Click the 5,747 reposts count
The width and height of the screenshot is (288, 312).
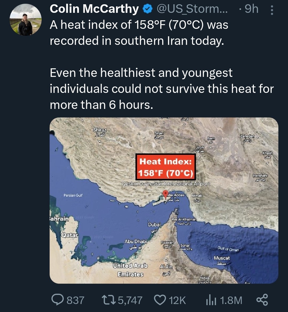pyautogui.click(x=130, y=300)
